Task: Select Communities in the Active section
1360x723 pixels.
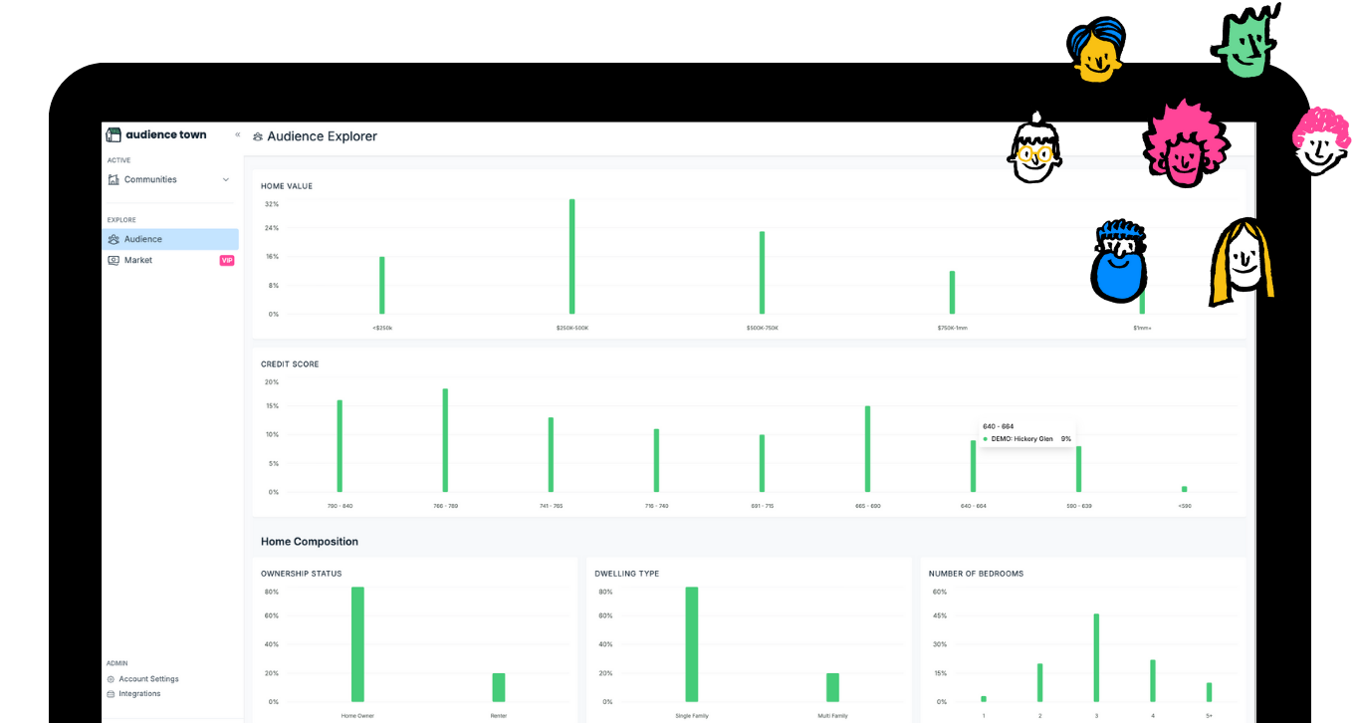Action: point(149,179)
